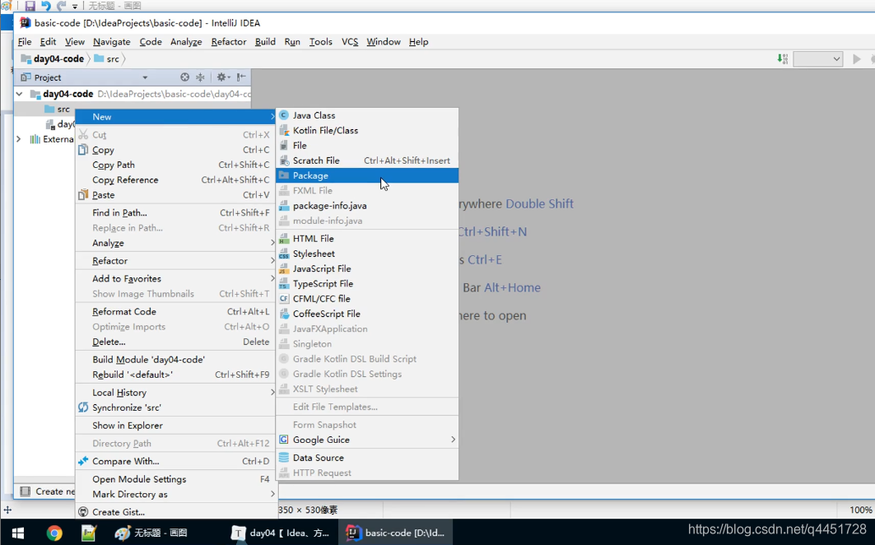Screen dimensions: 875x545
Task: Click Copy Path menu entry
Action: [175, 165]
